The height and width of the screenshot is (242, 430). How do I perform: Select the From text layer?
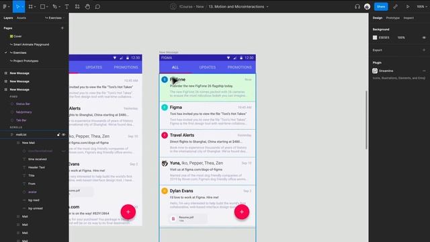click(32, 184)
